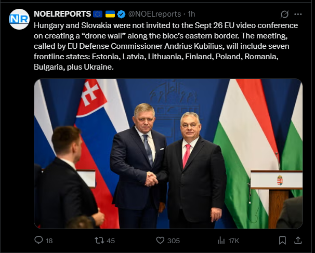The width and height of the screenshot is (315, 253).
Task: Open the photo of two men shaking hands
Action: click(x=168, y=154)
